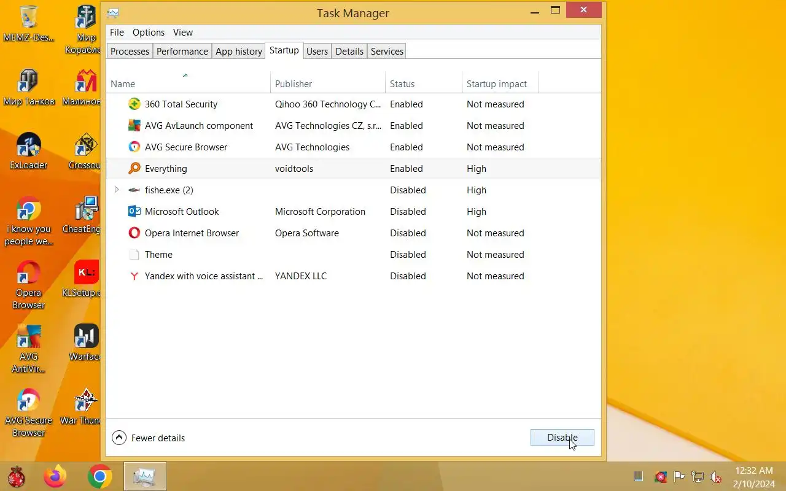This screenshot has height=491, width=786.
Task: Click the Crossout desktop shortcut
Action: point(85,151)
